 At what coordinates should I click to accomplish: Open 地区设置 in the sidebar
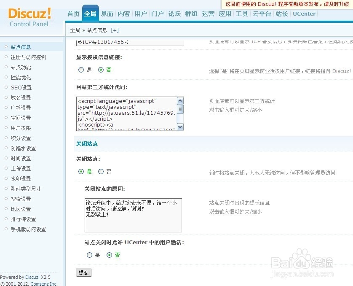point(21,209)
